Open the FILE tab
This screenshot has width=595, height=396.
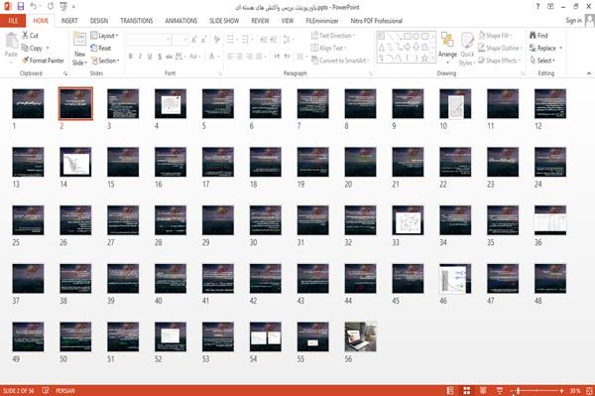pos(13,21)
